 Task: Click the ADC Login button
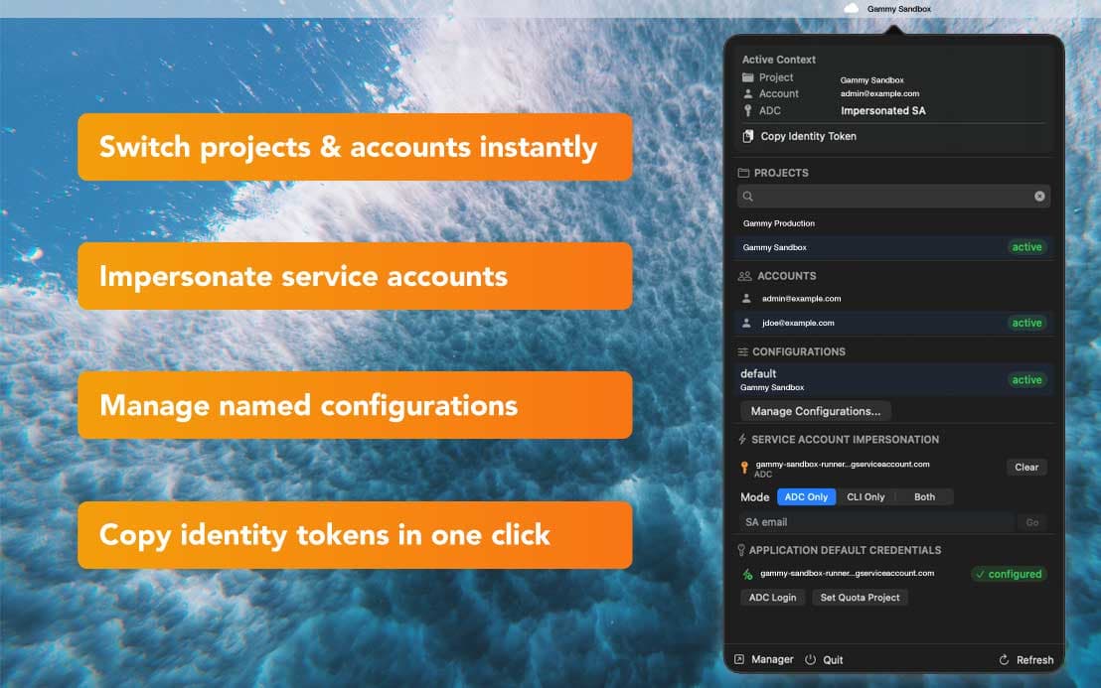point(772,597)
